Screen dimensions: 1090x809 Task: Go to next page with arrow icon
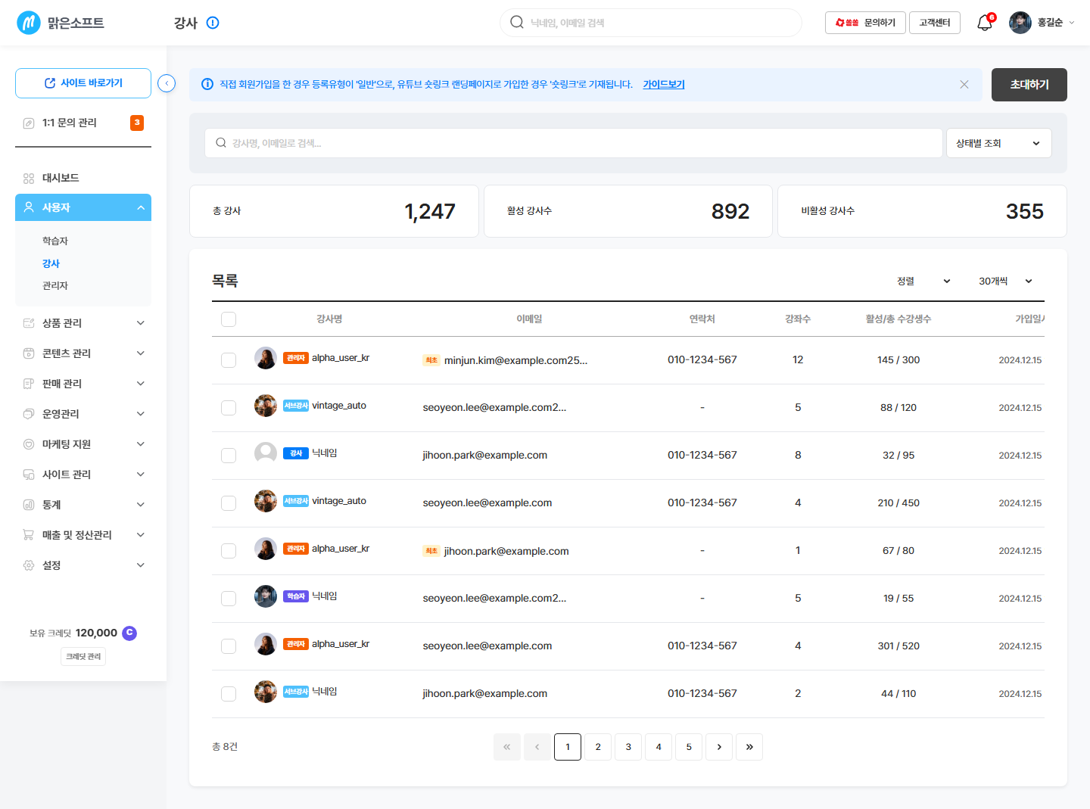point(719,747)
